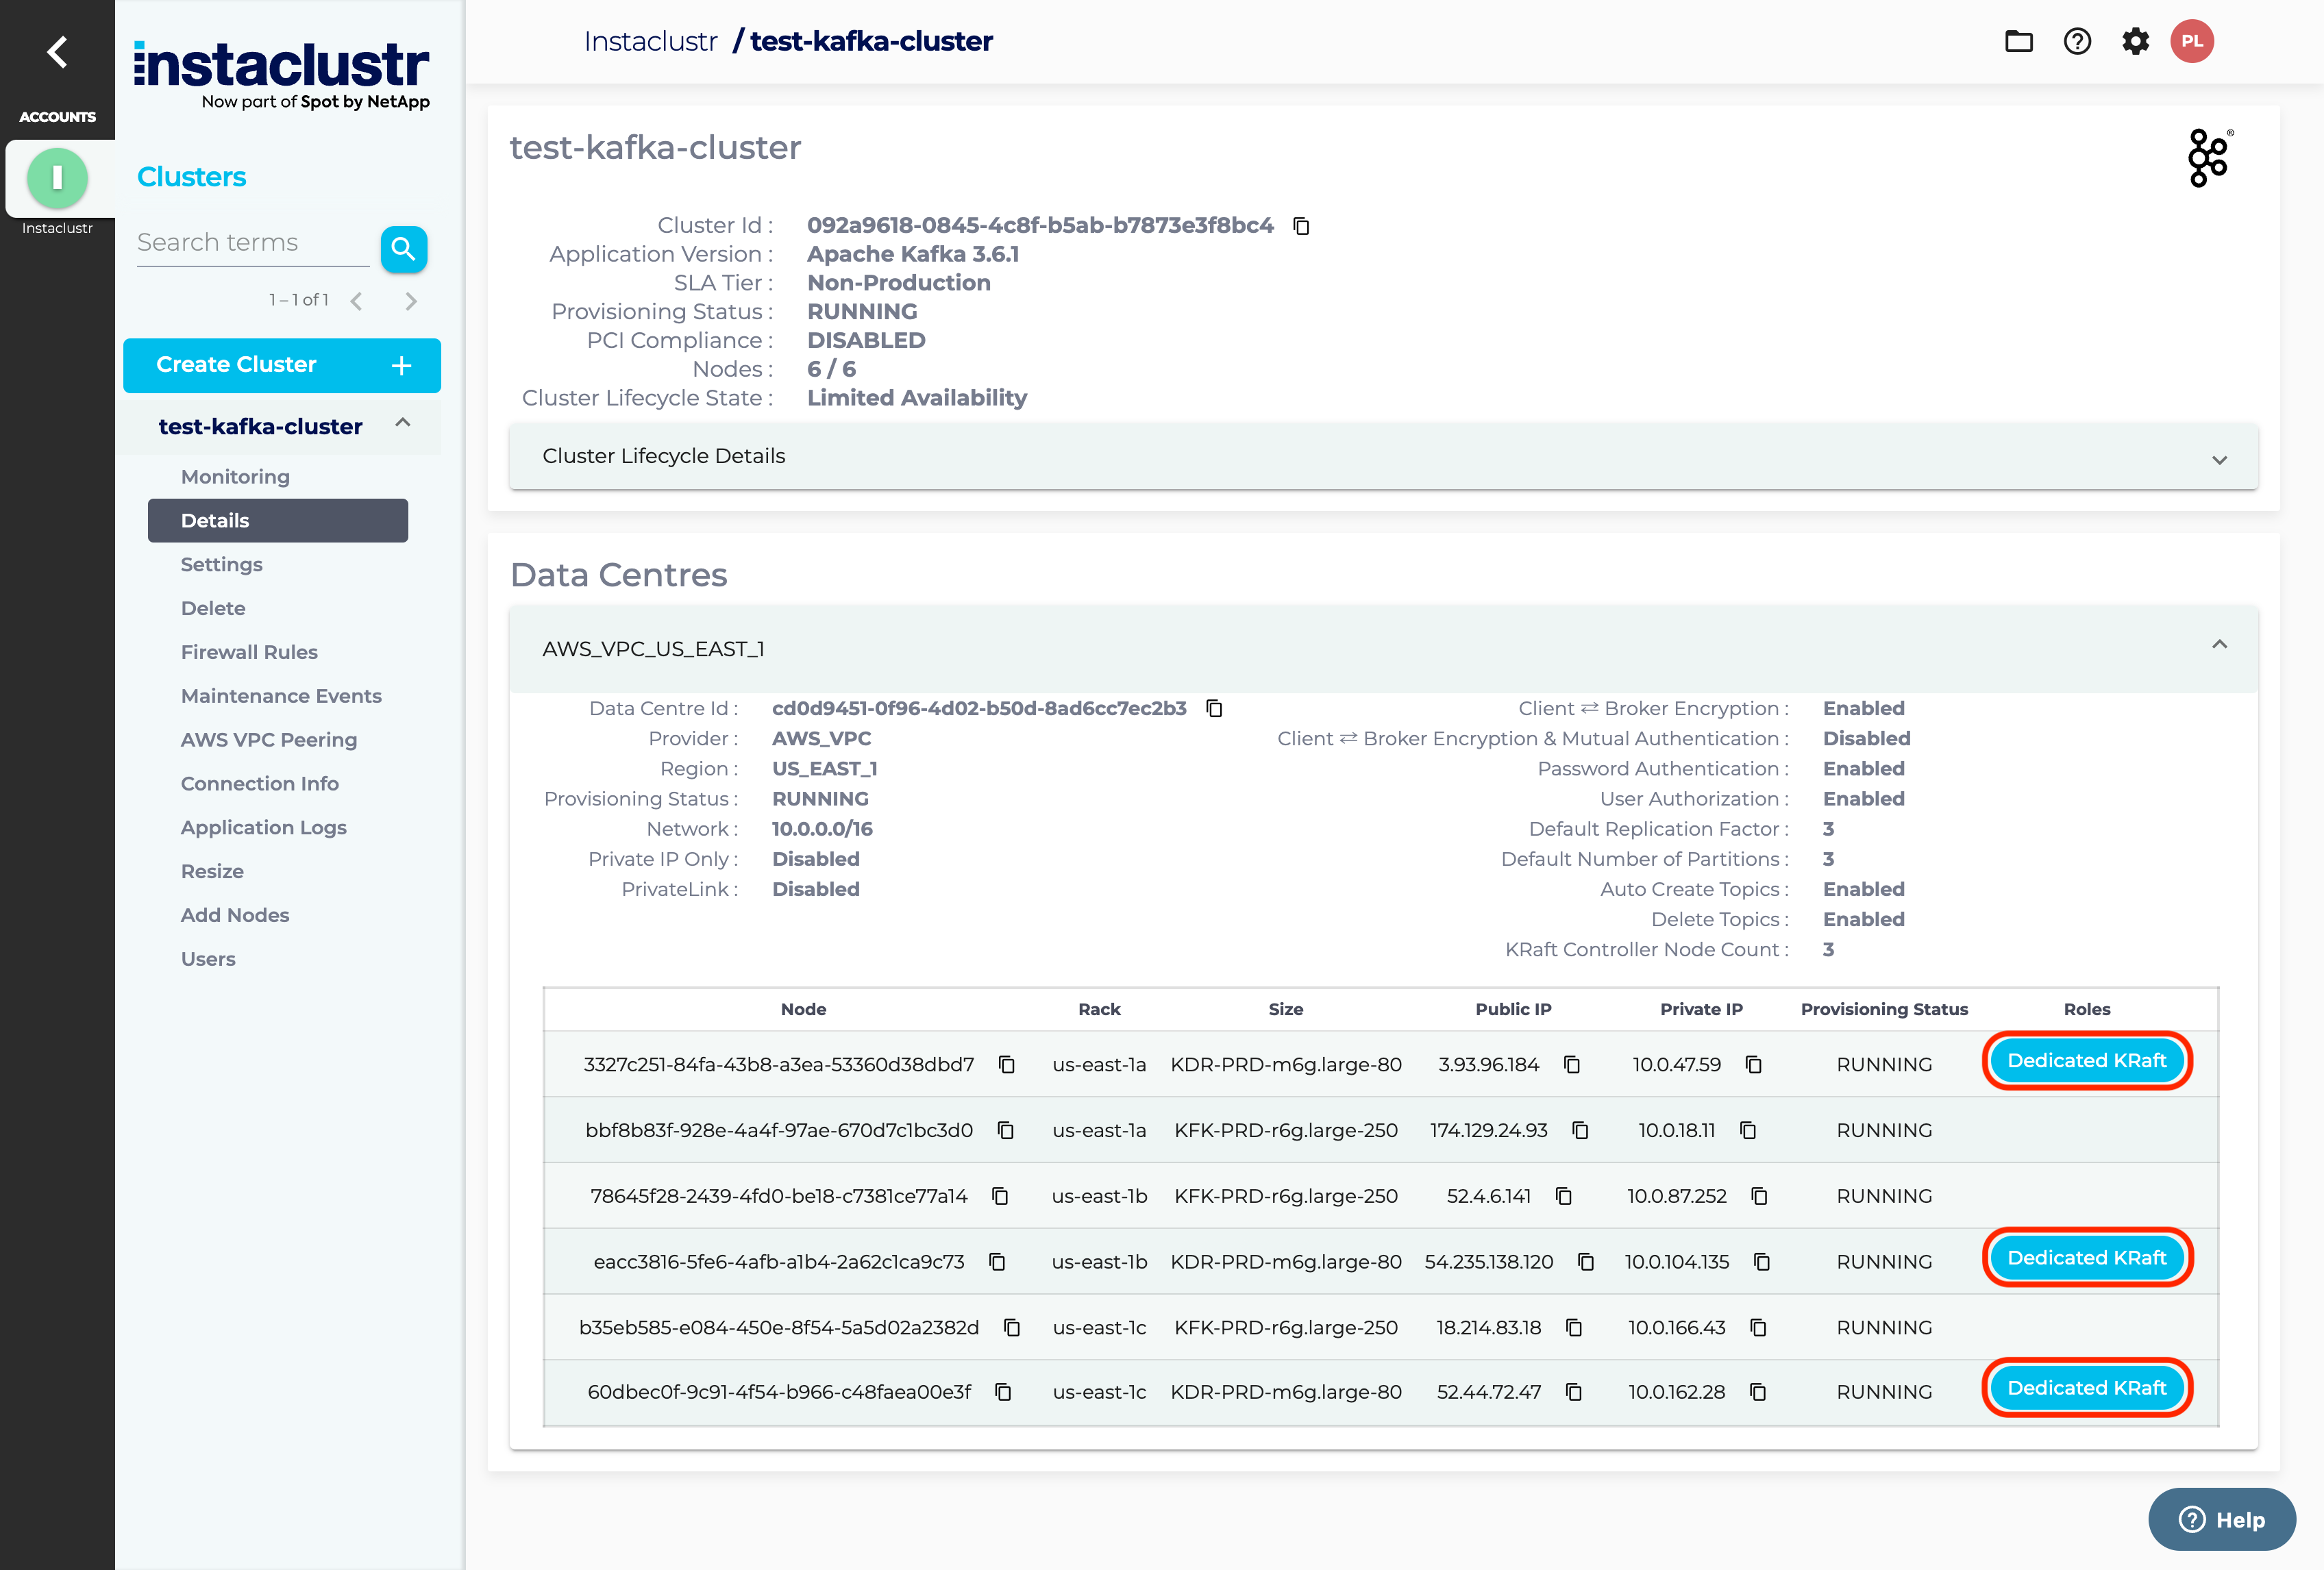Collapse test-kafka-cluster sidebar menu

pyautogui.click(x=403, y=424)
